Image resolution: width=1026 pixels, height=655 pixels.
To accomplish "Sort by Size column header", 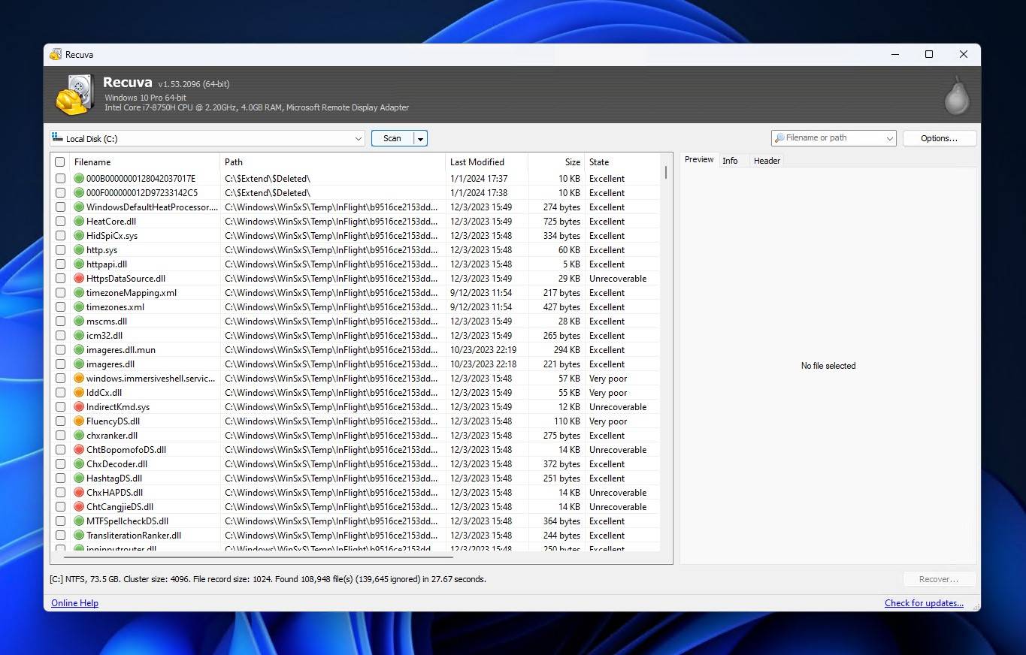I will (556, 162).
